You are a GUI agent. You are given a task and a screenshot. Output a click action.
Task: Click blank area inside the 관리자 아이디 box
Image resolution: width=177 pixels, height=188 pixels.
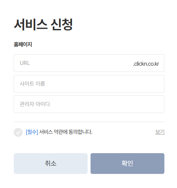click(106, 104)
